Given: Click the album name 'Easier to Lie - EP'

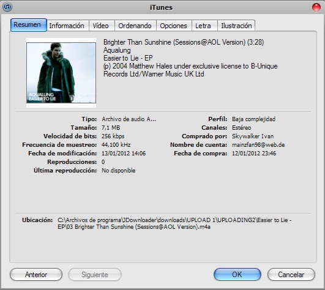Looking at the screenshot, I should pyautogui.click(x=128, y=58).
